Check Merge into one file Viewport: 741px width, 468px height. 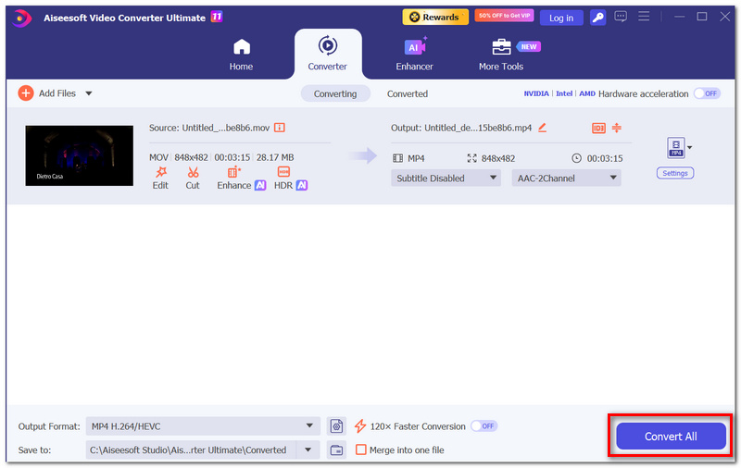pyautogui.click(x=360, y=450)
